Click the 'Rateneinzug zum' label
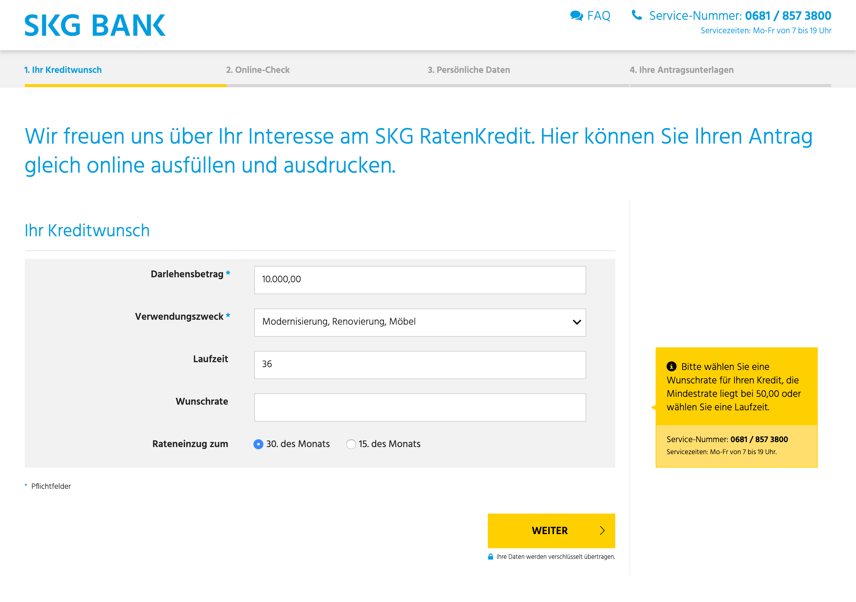This screenshot has height=602, width=856. pos(190,444)
